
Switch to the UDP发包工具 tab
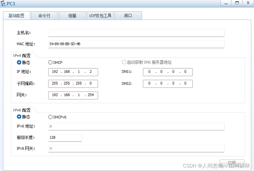[100, 16]
